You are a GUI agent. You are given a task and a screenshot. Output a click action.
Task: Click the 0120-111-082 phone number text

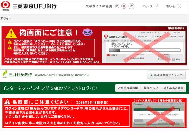pos(60,62)
